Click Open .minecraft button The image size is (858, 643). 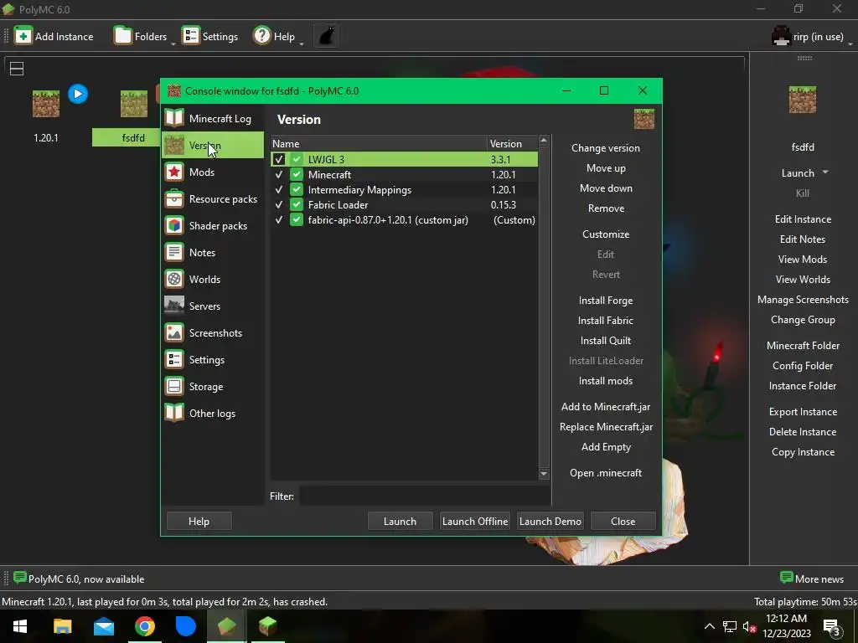[x=605, y=473]
